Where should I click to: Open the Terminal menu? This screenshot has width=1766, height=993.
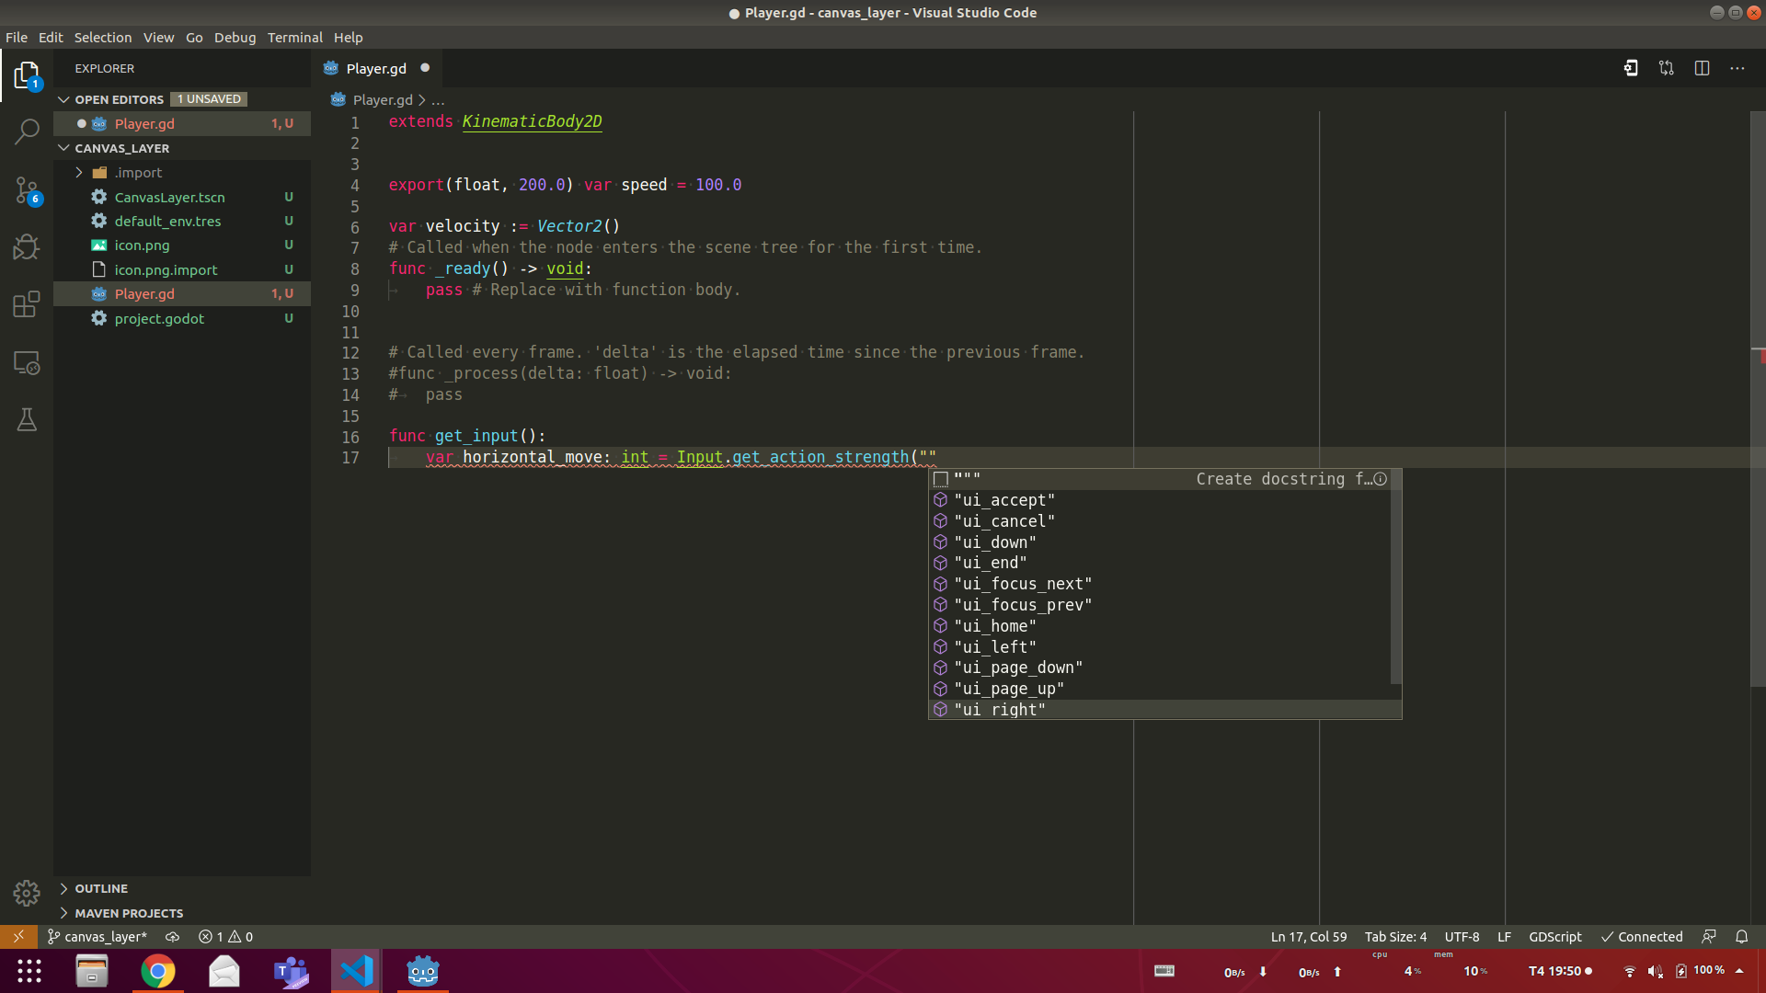click(294, 38)
